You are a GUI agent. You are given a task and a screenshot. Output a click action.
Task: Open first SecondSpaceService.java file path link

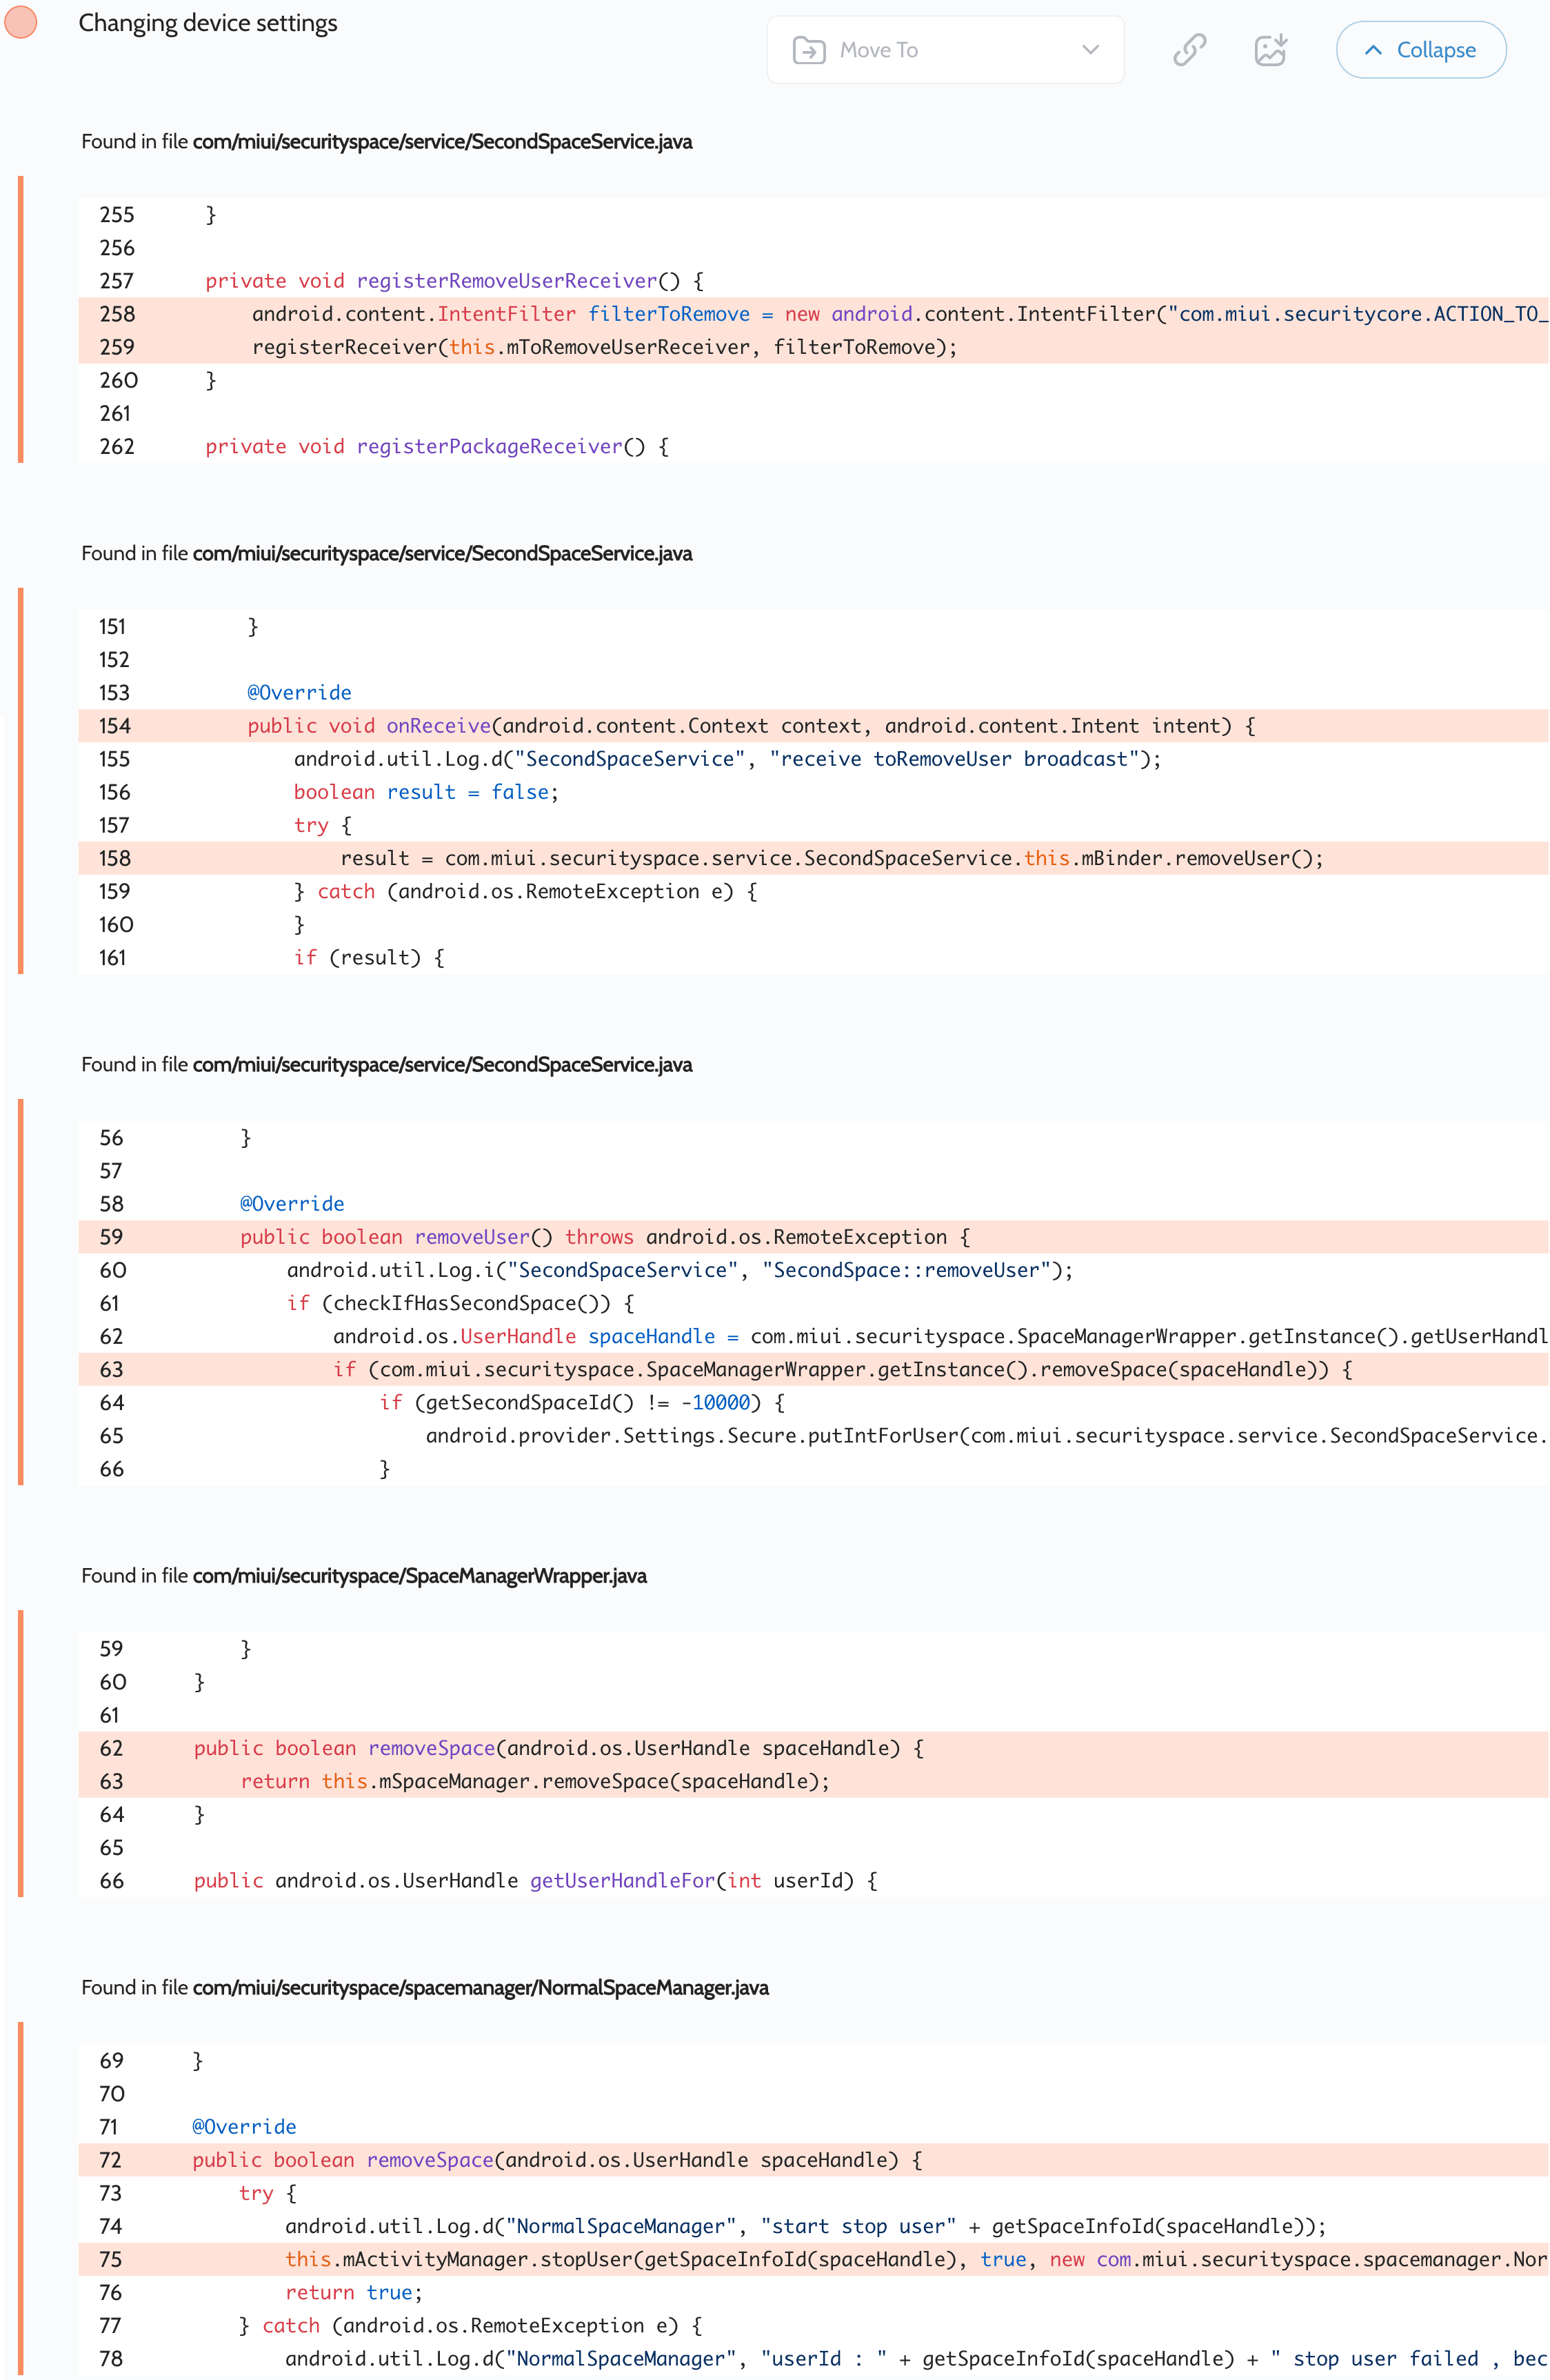[x=442, y=142]
